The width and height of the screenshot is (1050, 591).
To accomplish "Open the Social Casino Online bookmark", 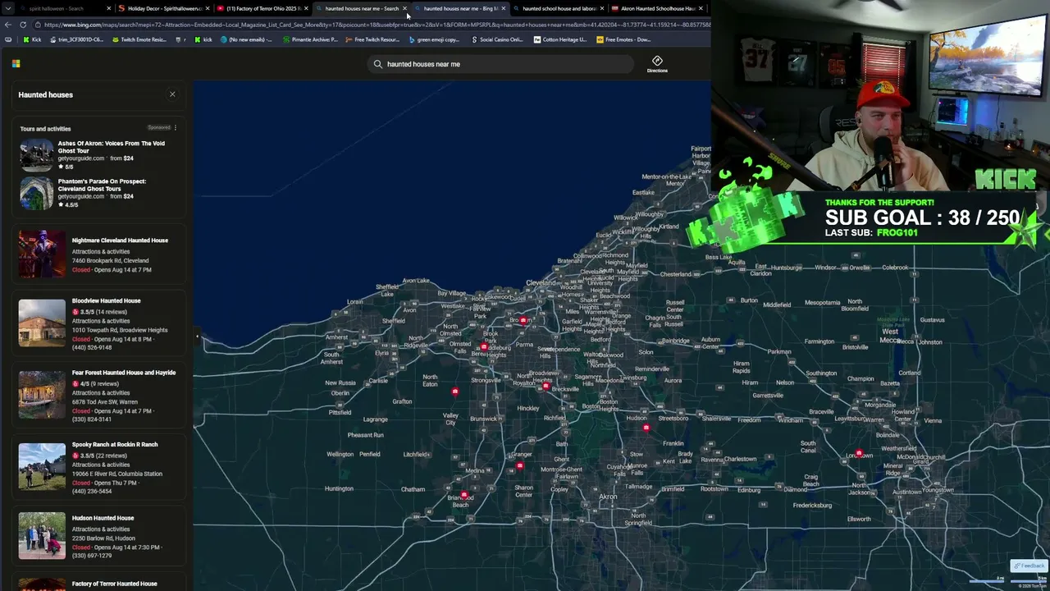I will pyautogui.click(x=497, y=39).
